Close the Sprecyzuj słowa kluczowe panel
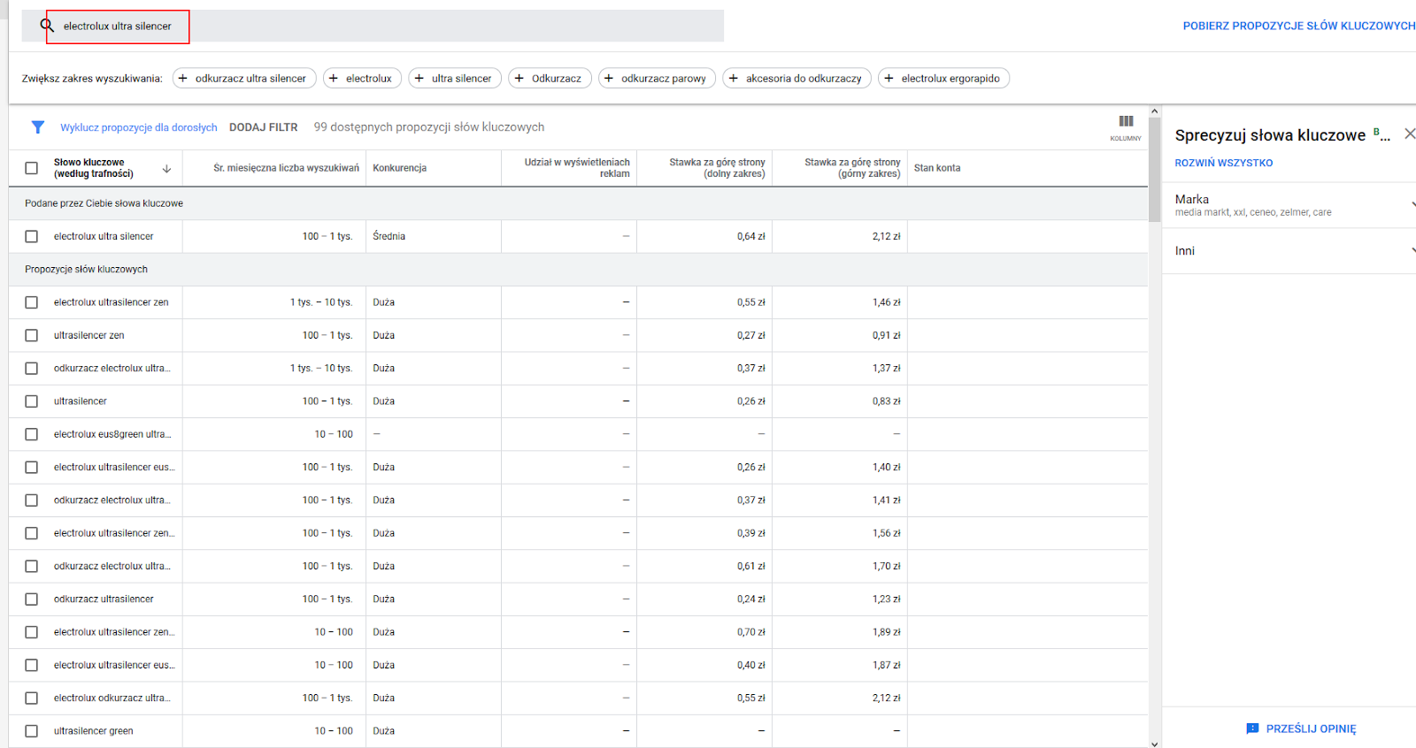Screen dimensions: 1416x748 [x=1409, y=134]
